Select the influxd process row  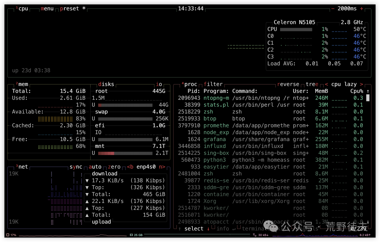tap(271, 146)
